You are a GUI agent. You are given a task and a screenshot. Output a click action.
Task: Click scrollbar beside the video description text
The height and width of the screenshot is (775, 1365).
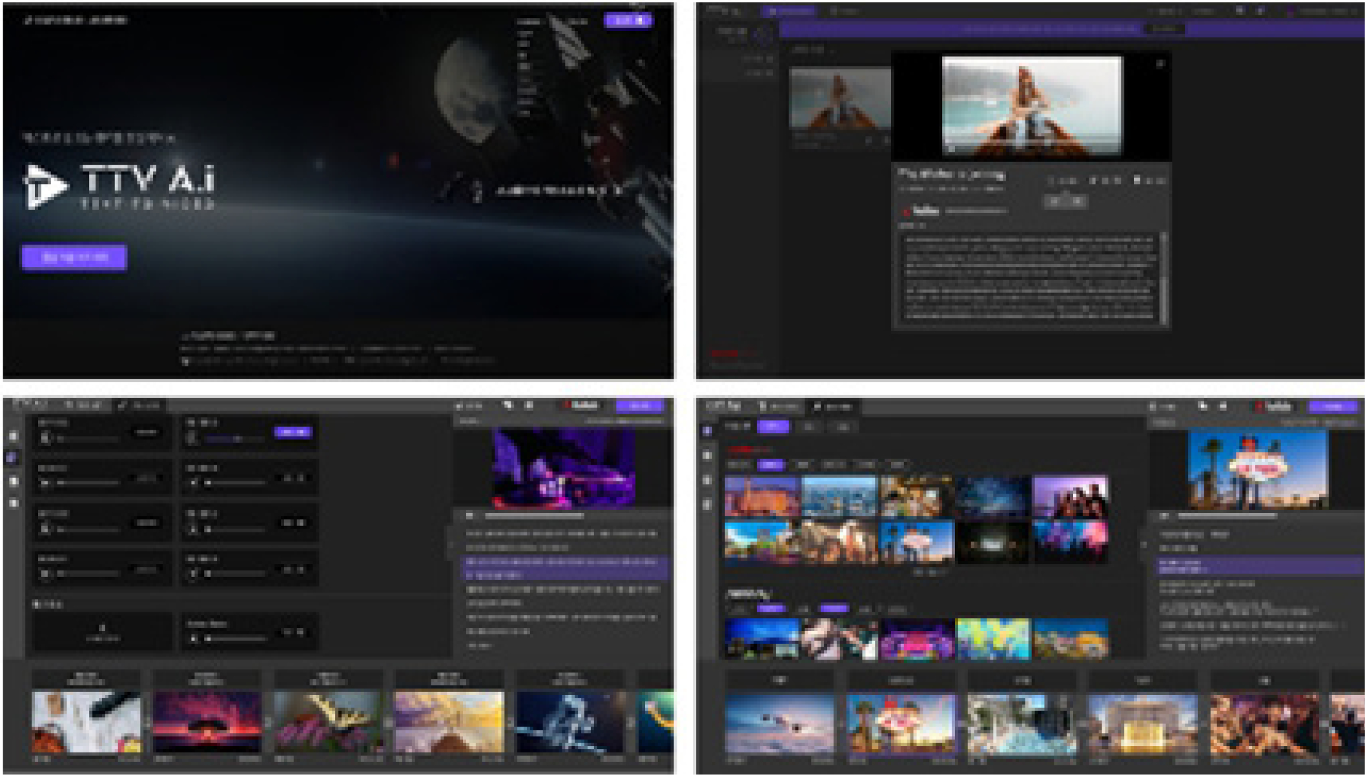(1164, 279)
